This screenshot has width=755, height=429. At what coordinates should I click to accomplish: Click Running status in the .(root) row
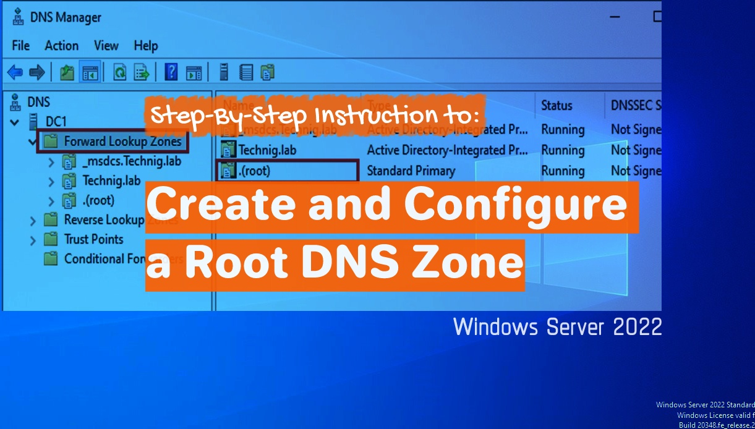click(563, 171)
